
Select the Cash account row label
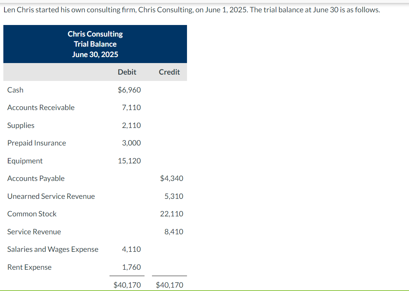pos(15,90)
